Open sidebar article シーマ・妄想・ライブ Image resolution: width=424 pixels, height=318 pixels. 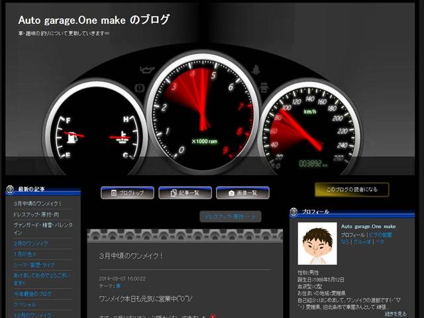[x=34, y=265]
